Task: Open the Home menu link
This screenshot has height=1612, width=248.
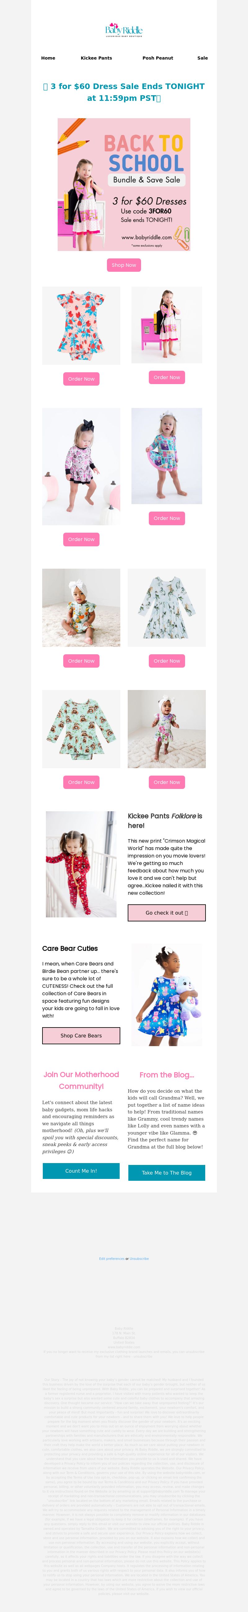Action: pyautogui.click(x=48, y=58)
